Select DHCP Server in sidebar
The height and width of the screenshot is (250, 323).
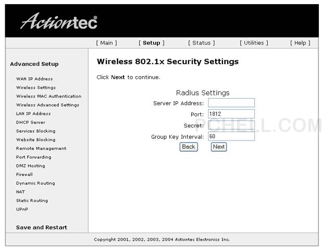point(31,122)
